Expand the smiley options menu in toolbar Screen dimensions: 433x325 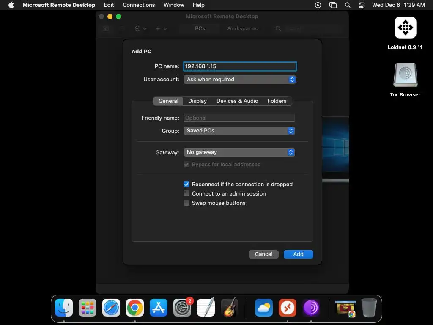pos(140,28)
